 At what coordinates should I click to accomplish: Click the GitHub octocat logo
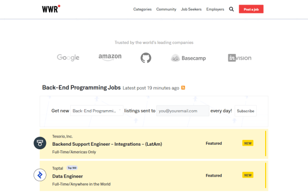pos(146,58)
